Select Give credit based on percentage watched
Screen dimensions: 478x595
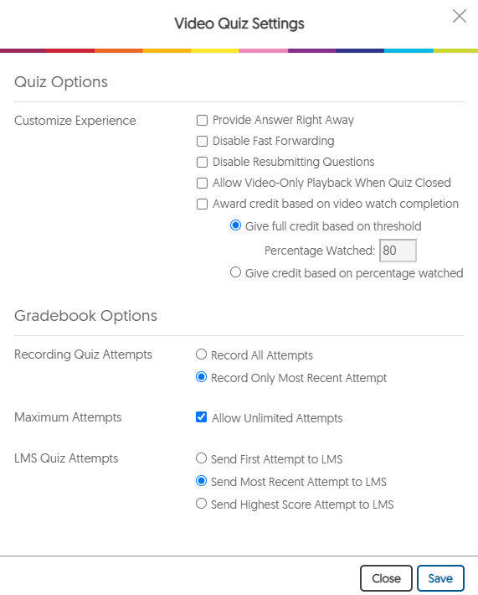coord(235,272)
